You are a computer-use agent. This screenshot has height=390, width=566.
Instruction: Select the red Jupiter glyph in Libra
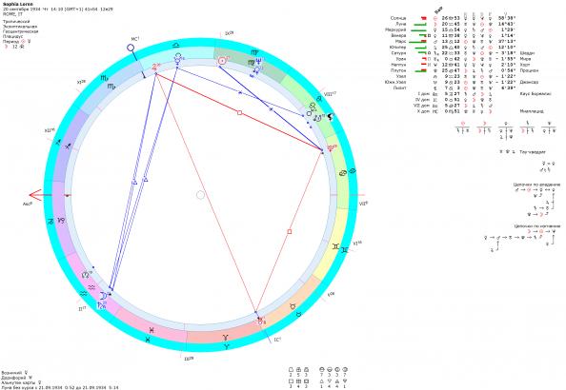(x=155, y=67)
